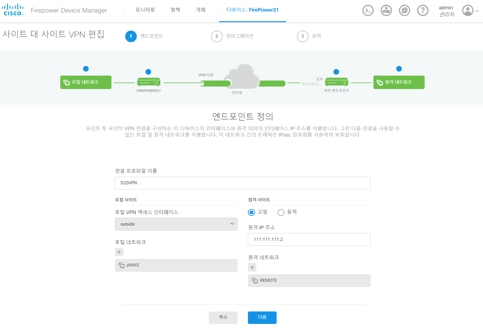
Task: Click the 연결 프로파일 이름 field
Action: point(243,183)
